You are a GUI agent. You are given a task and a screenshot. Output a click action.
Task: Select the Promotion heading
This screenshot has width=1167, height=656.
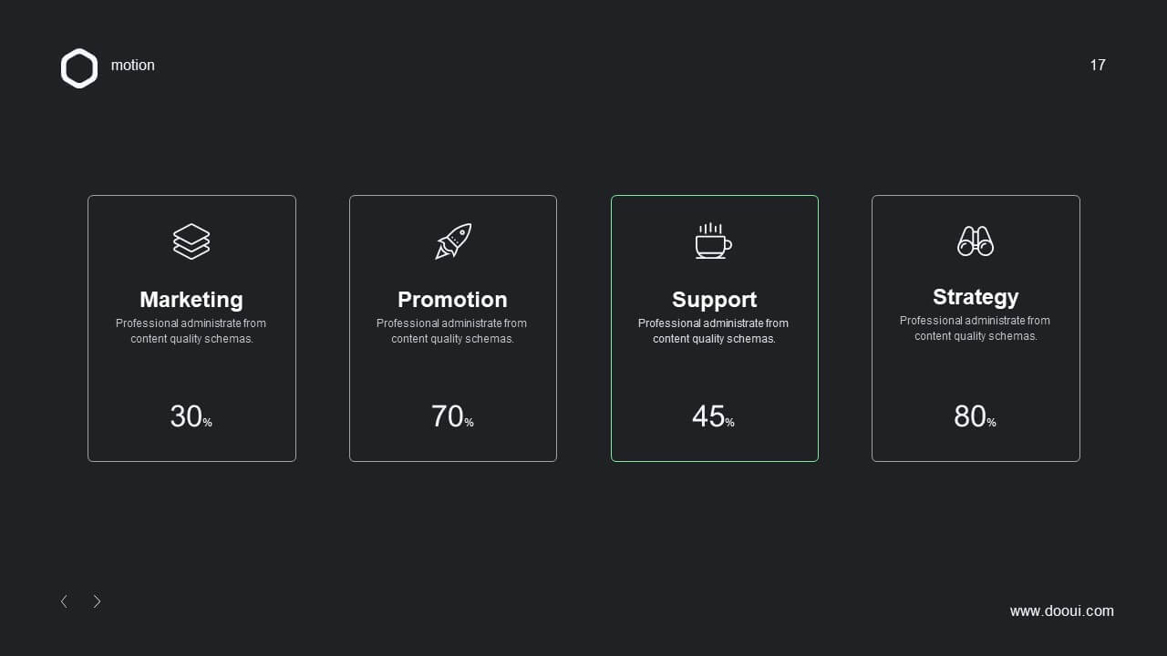[x=452, y=300]
